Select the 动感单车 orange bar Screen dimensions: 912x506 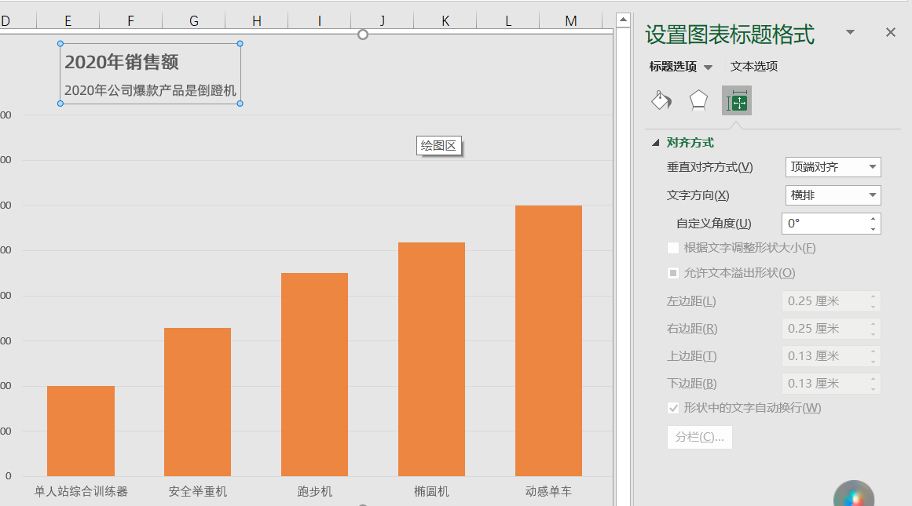[548, 340]
